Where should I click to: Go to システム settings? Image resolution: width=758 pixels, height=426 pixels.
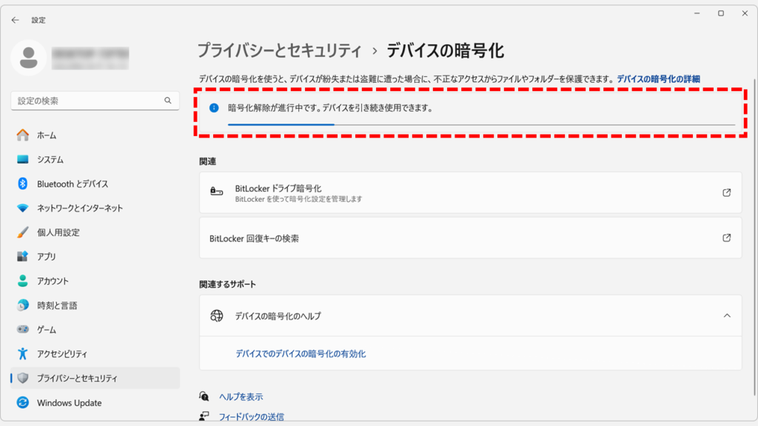point(95,160)
